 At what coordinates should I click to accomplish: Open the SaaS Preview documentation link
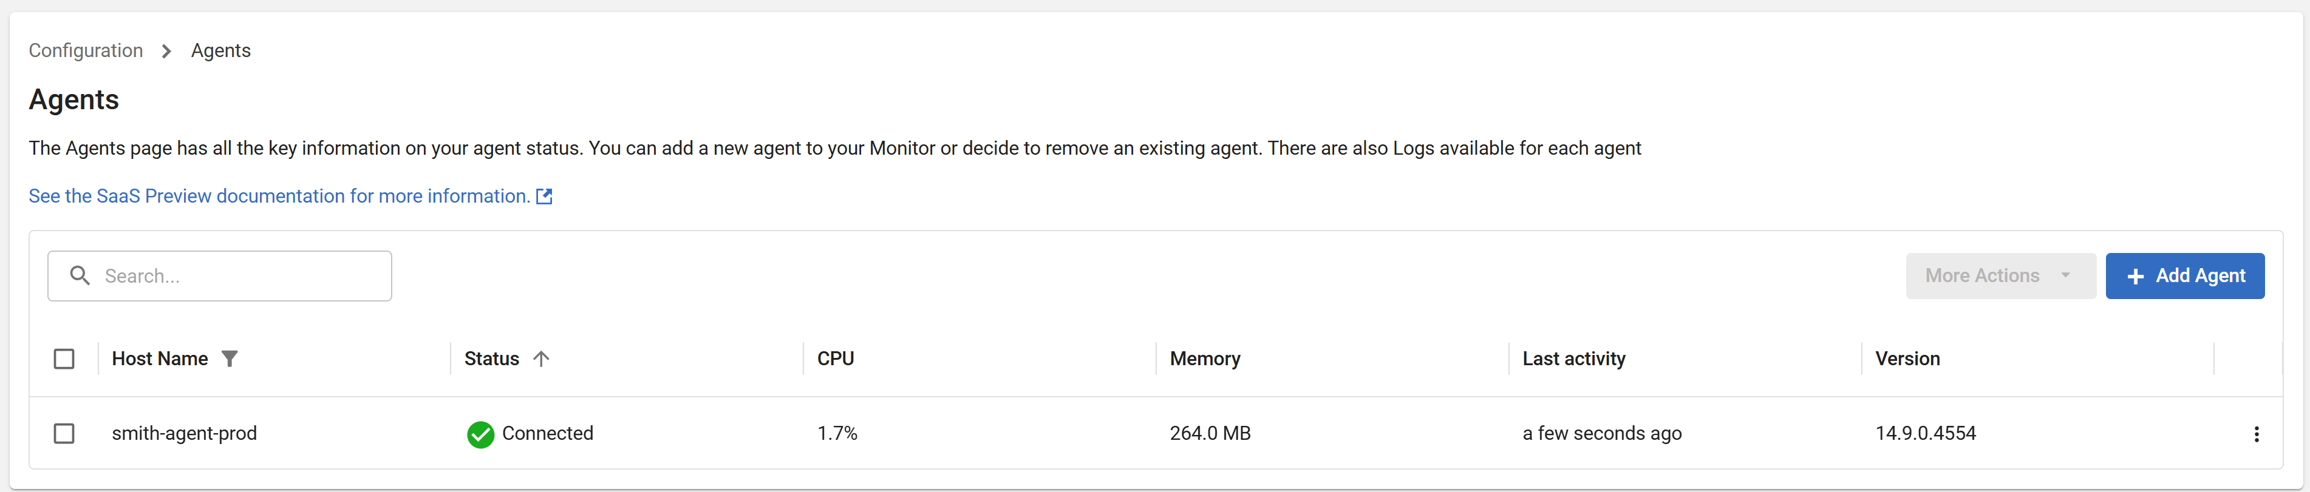click(279, 197)
